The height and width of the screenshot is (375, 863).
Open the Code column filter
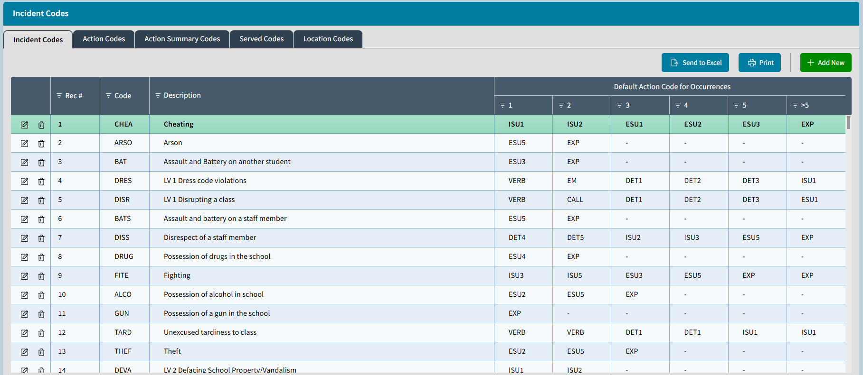tap(108, 96)
